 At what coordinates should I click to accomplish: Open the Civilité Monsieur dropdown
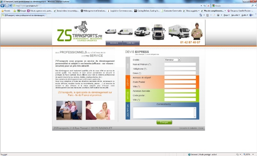click(173, 60)
